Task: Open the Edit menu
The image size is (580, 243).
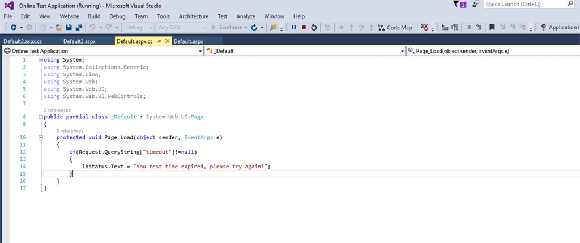Action: point(25,16)
